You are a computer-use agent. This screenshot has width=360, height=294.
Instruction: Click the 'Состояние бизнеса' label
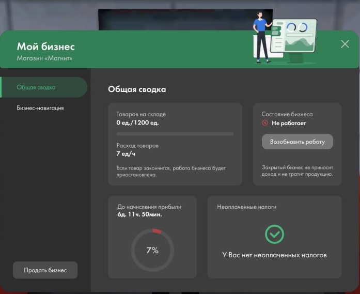pos(287,114)
